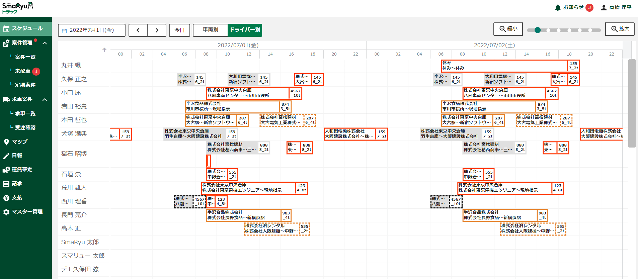Click the 日報 pencil icon

pyautogui.click(x=6, y=156)
